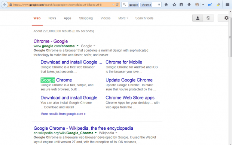The width and height of the screenshot is (232, 145).
Task: Open the Firefox hamburger menu
Action: click(x=228, y=4)
